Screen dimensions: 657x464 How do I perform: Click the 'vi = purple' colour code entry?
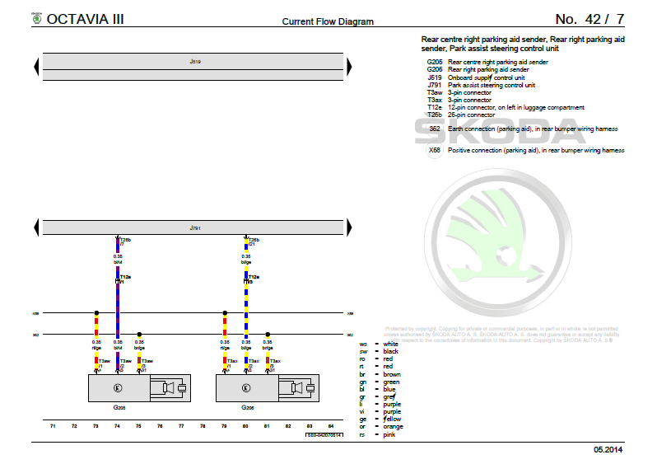[380, 411]
